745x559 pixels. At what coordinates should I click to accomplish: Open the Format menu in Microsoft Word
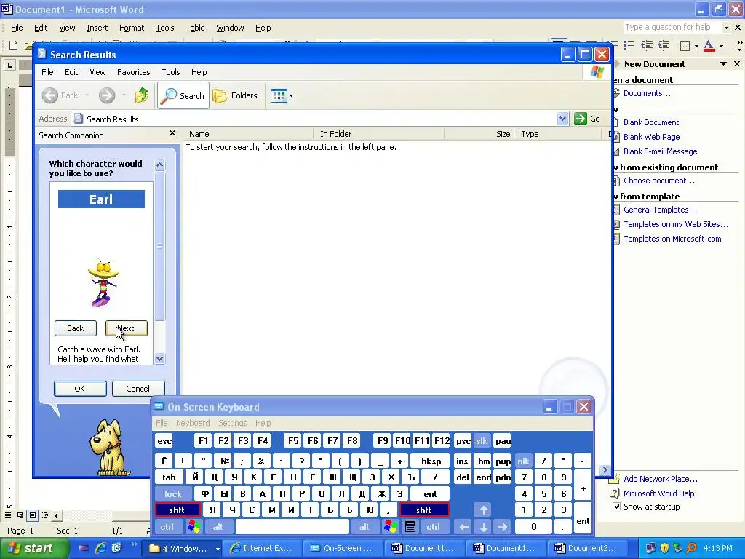point(132,28)
